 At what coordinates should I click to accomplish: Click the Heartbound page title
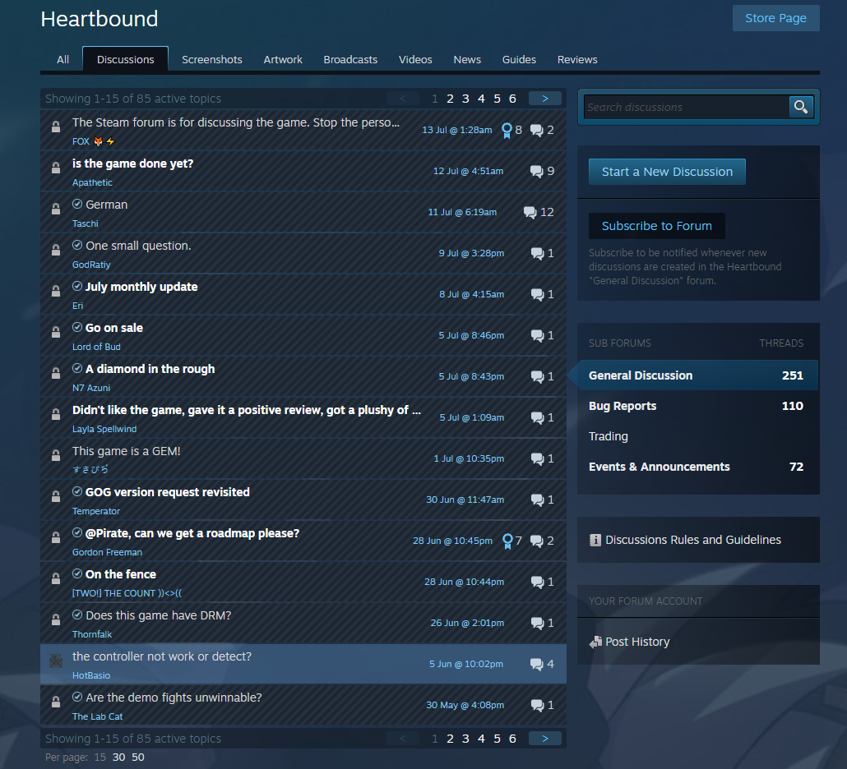tap(100, 19)
